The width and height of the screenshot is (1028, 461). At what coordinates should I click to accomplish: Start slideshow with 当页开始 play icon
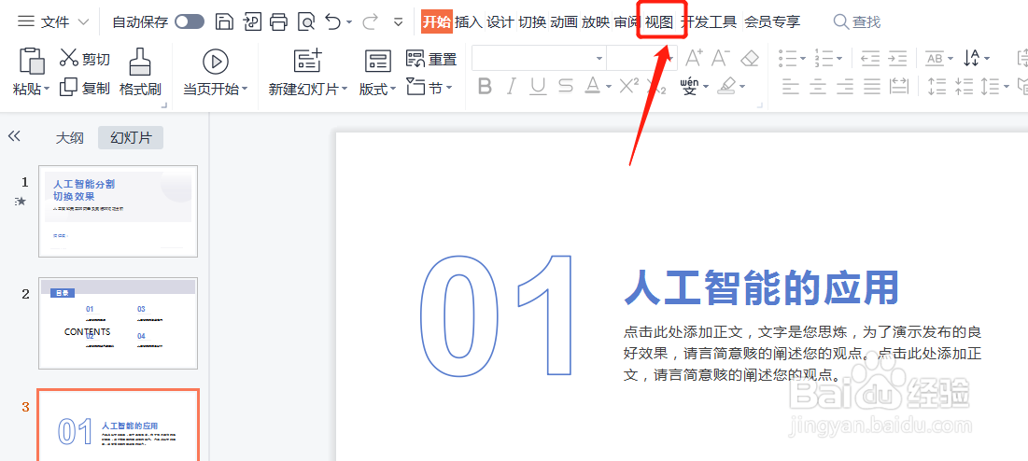tap(215, 62)
